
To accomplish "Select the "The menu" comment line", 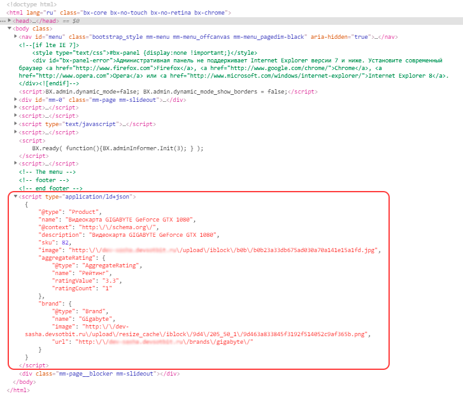I will pyautogui.click(x=47, y=172).
